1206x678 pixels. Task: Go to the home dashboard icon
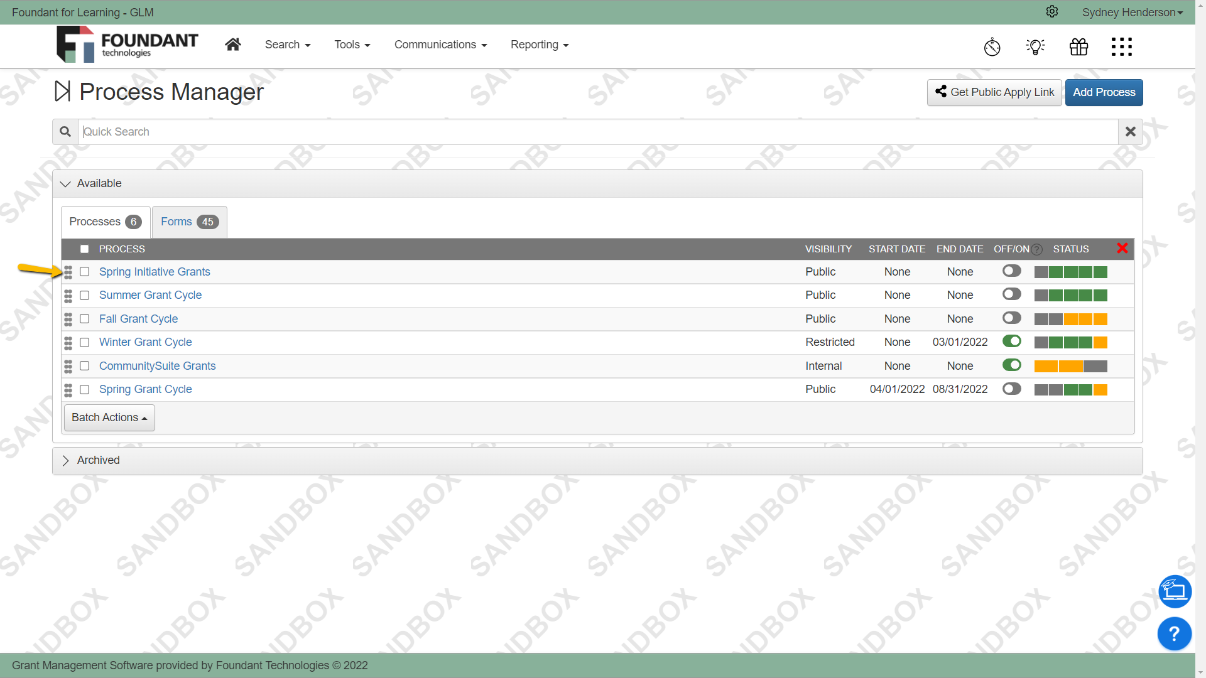click(233, 45)
